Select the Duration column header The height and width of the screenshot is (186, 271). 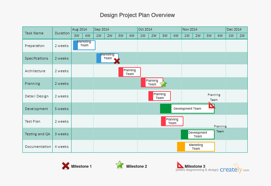62,33
